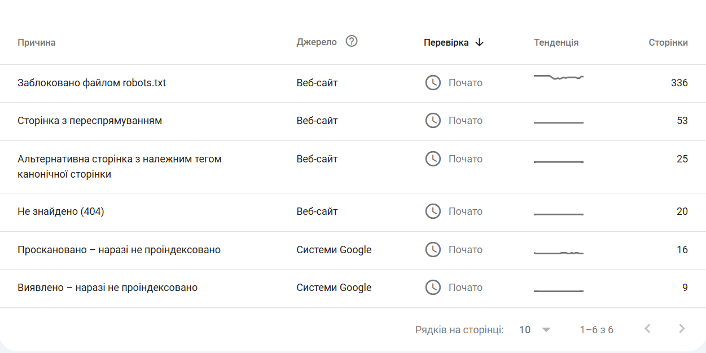Click the help icon next to Джерело

click(352, 41)
